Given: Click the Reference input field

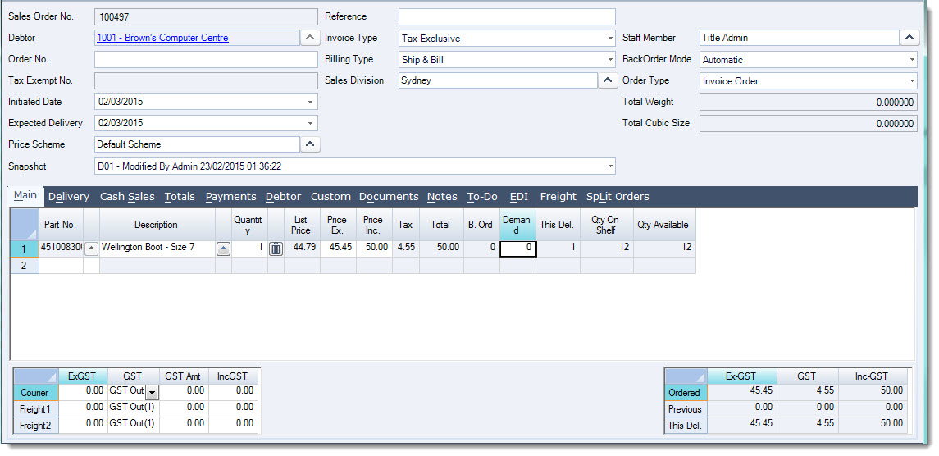Looking at the screenshot, I should coord(507,16).
